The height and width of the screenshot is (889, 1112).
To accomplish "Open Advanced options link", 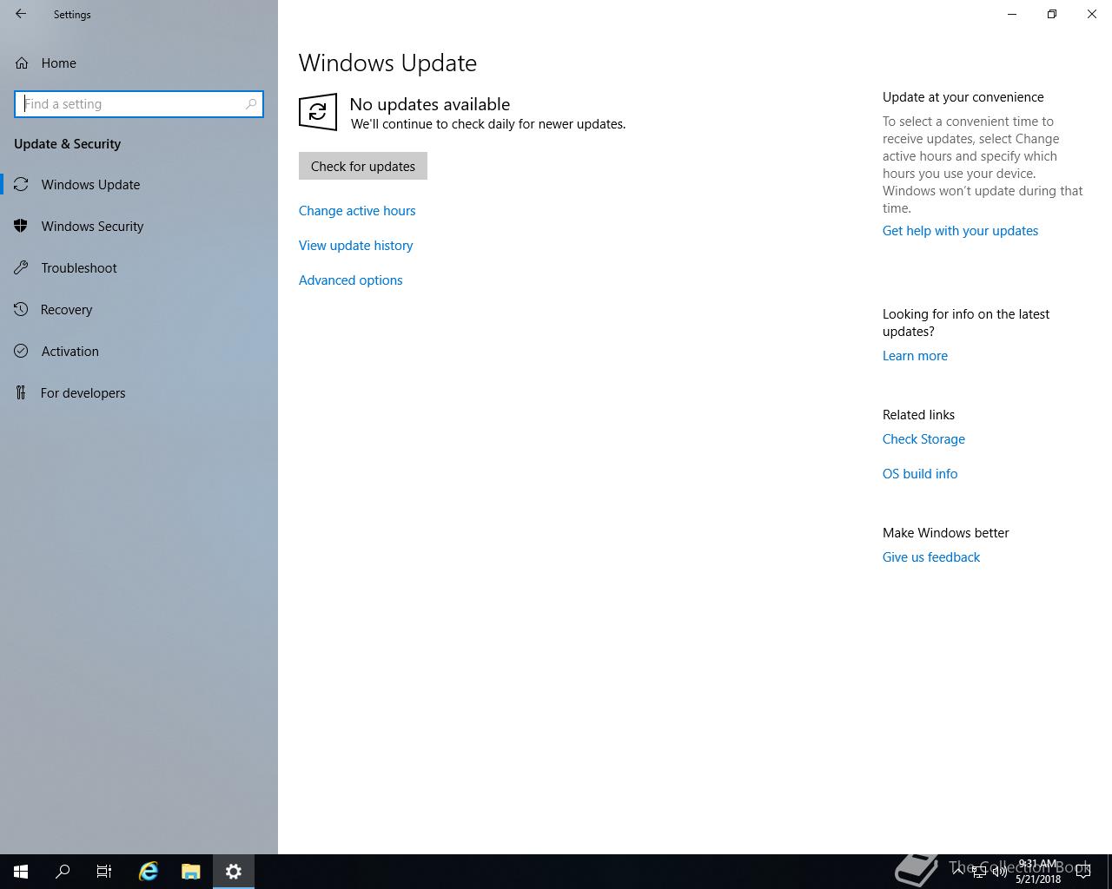I will click(x=351, y=280).
